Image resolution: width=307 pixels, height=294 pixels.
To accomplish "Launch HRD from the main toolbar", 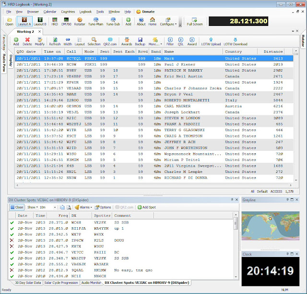I will 55,22.
